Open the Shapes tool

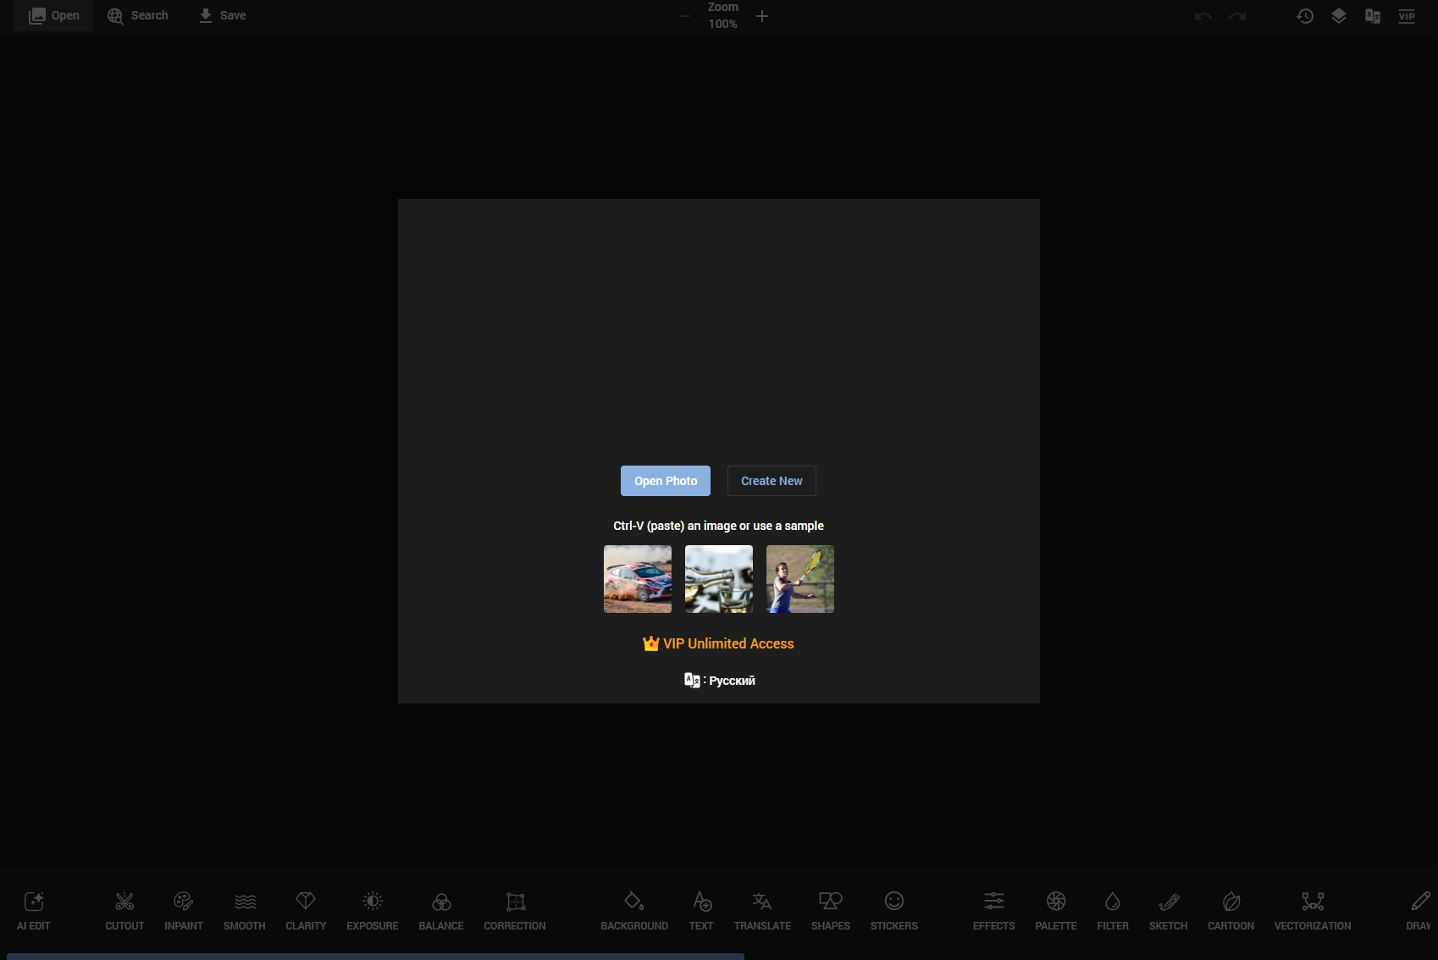(x=831, y=911)
